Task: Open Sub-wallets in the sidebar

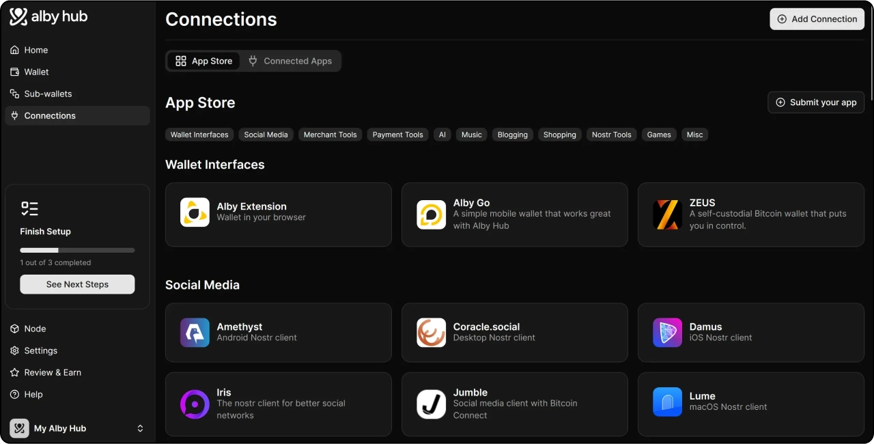Action: pyautogui.click(x=48, y=94)
